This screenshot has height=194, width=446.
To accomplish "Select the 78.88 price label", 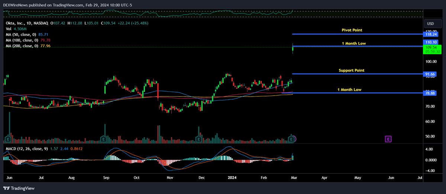I will (430, 93).
